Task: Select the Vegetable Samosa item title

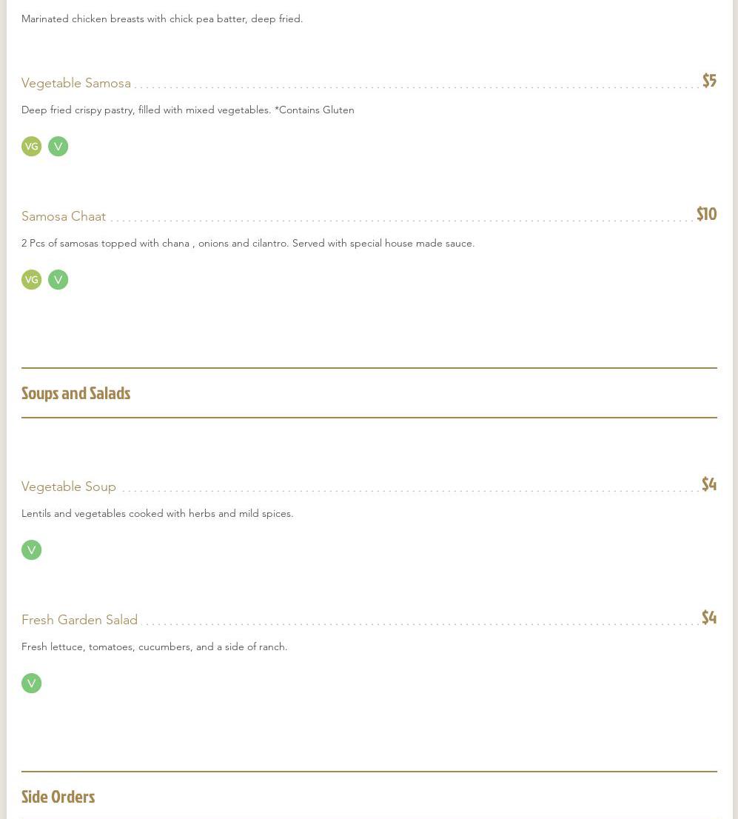Action: coord(76,83)
